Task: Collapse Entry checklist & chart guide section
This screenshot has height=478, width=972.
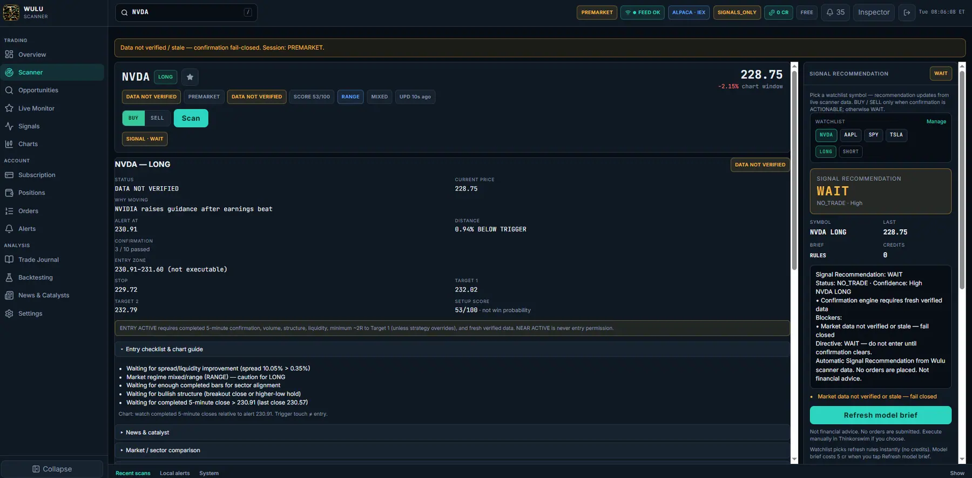Action: point(453,350)
